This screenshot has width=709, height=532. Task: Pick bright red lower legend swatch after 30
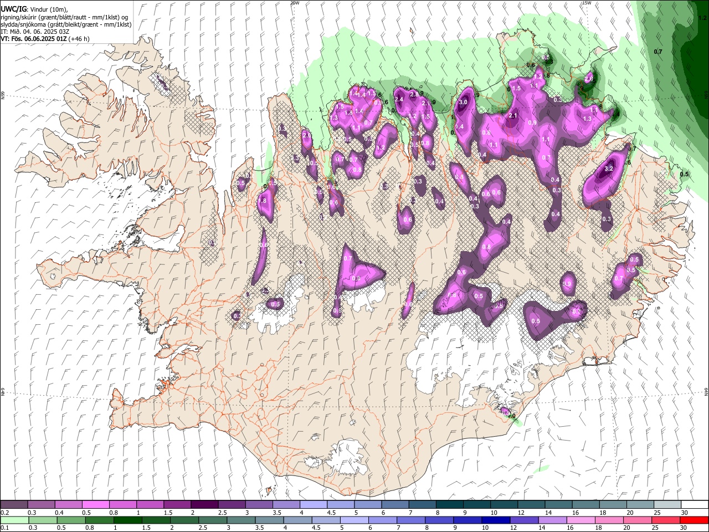[x=693, y=520]
